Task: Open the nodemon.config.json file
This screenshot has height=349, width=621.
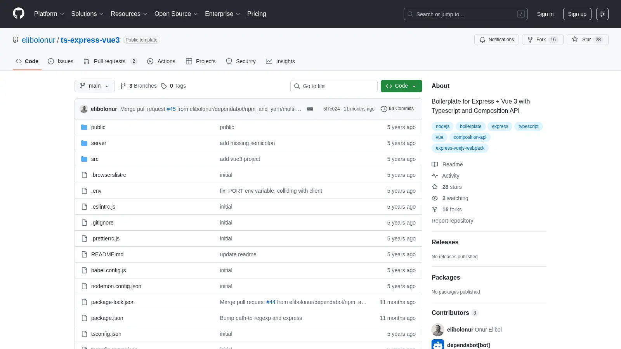Action: [x=116, y=286]
